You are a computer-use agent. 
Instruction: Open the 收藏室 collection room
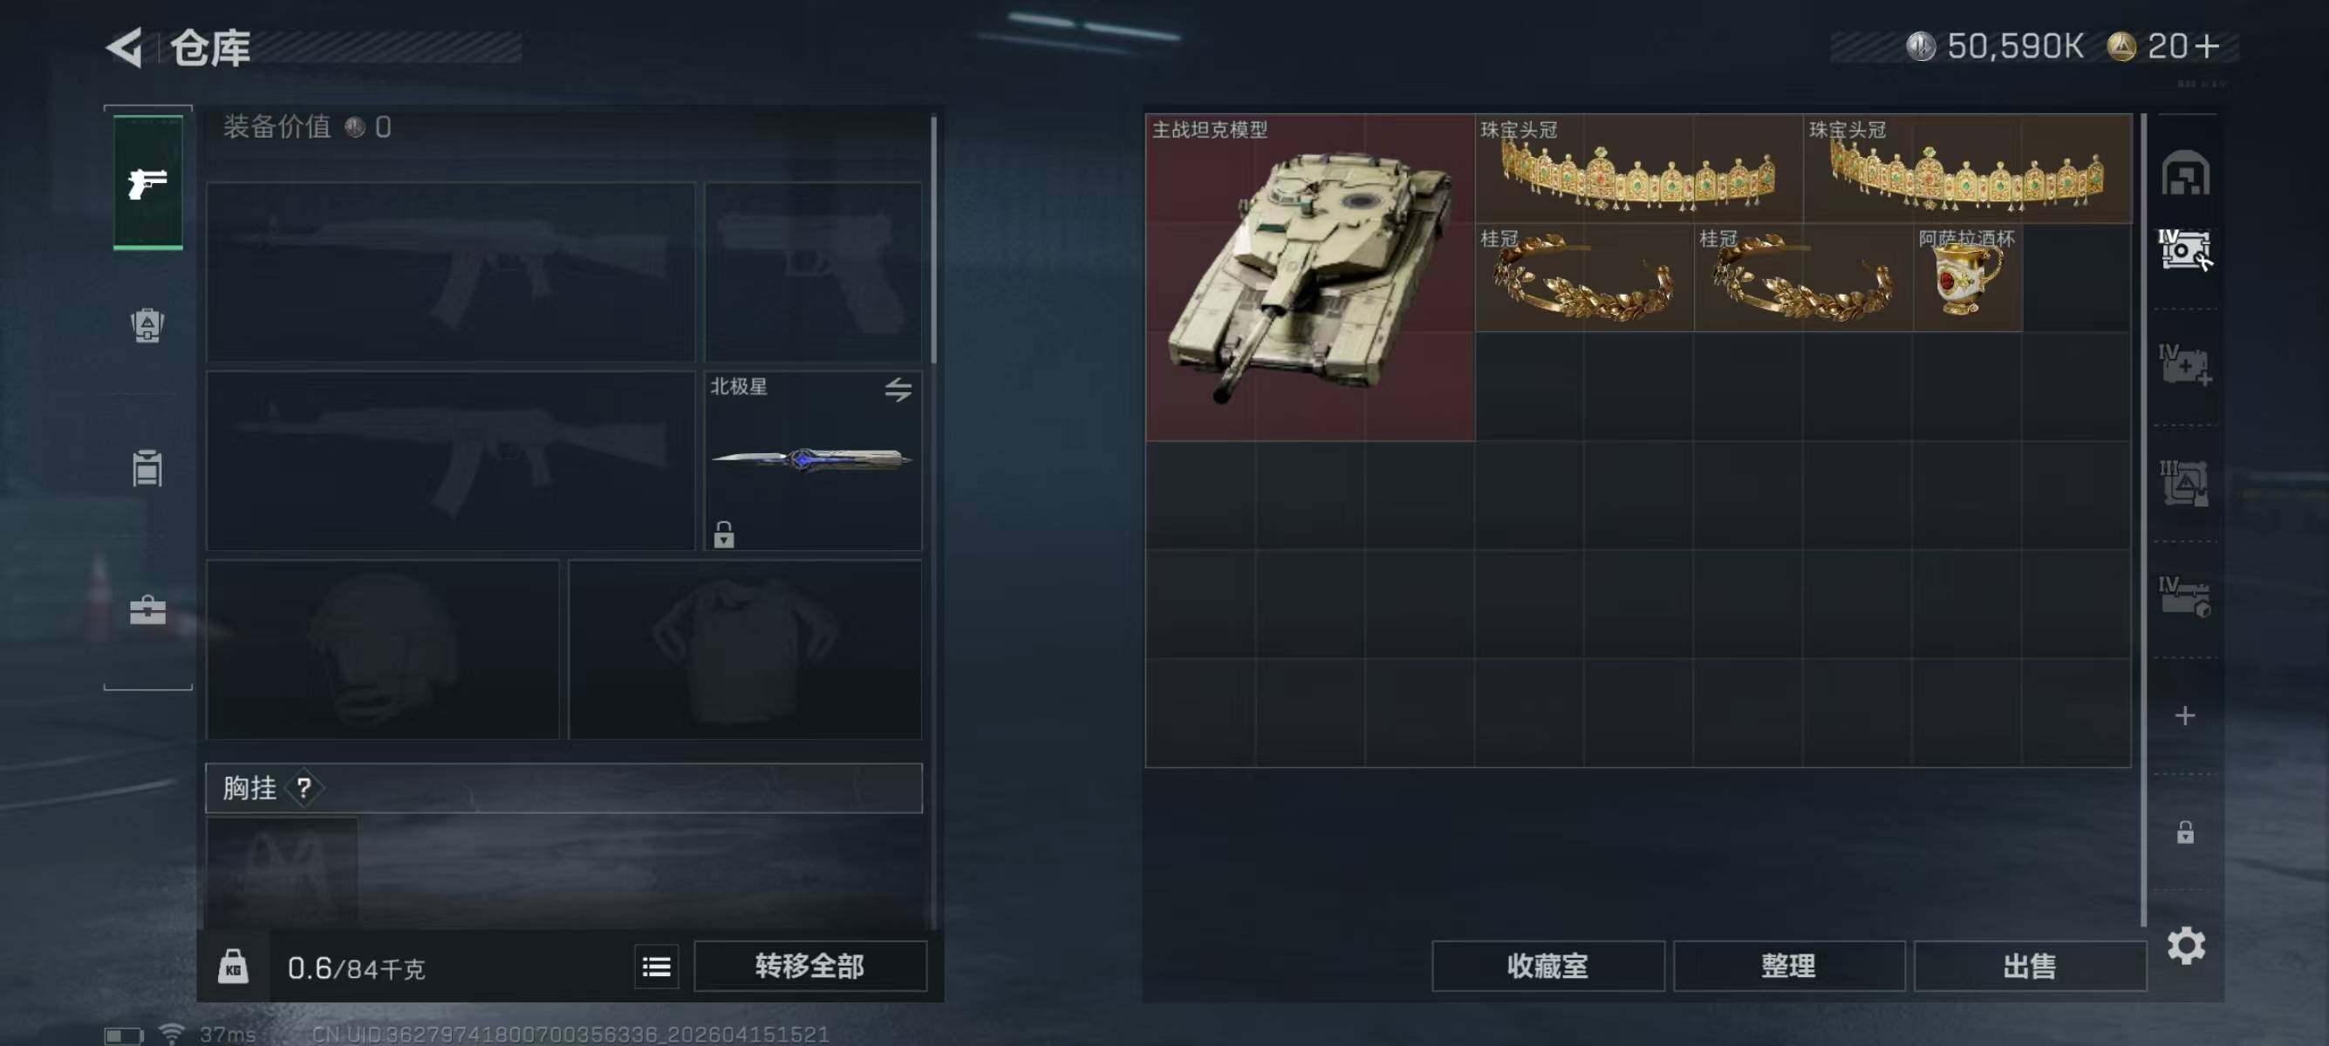tap(1547, 967)
